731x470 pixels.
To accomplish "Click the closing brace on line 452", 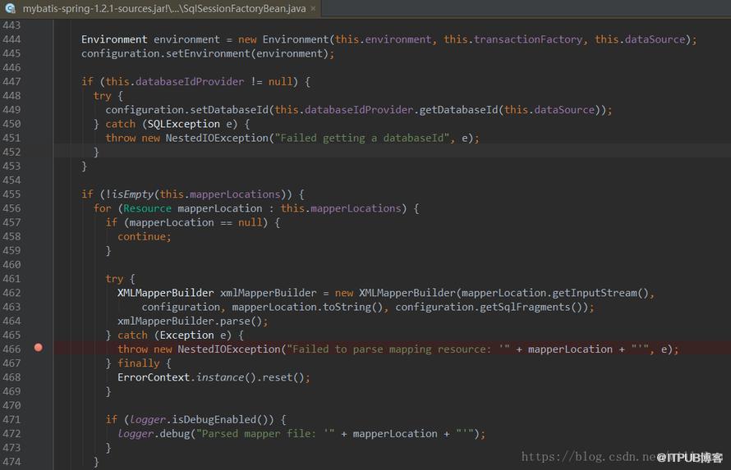I will coord(96,153).
